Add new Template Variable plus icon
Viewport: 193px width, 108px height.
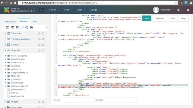pos(40,39)
